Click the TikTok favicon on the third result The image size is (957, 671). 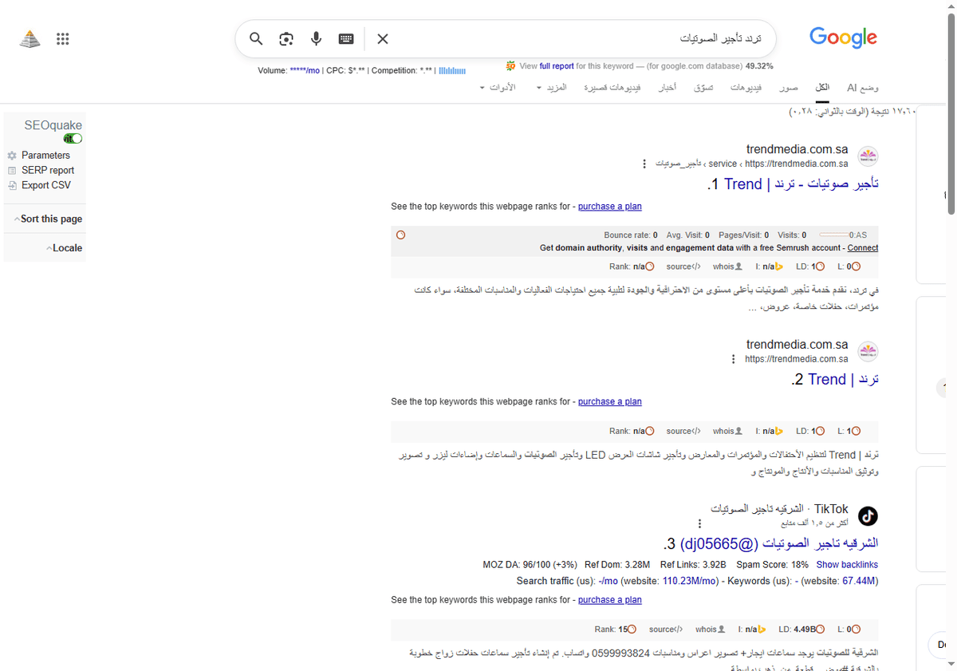[x=868, y=516]
